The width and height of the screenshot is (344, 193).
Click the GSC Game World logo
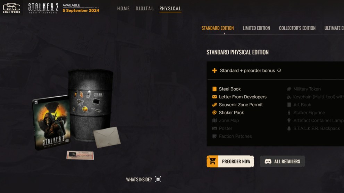point(11,8)
